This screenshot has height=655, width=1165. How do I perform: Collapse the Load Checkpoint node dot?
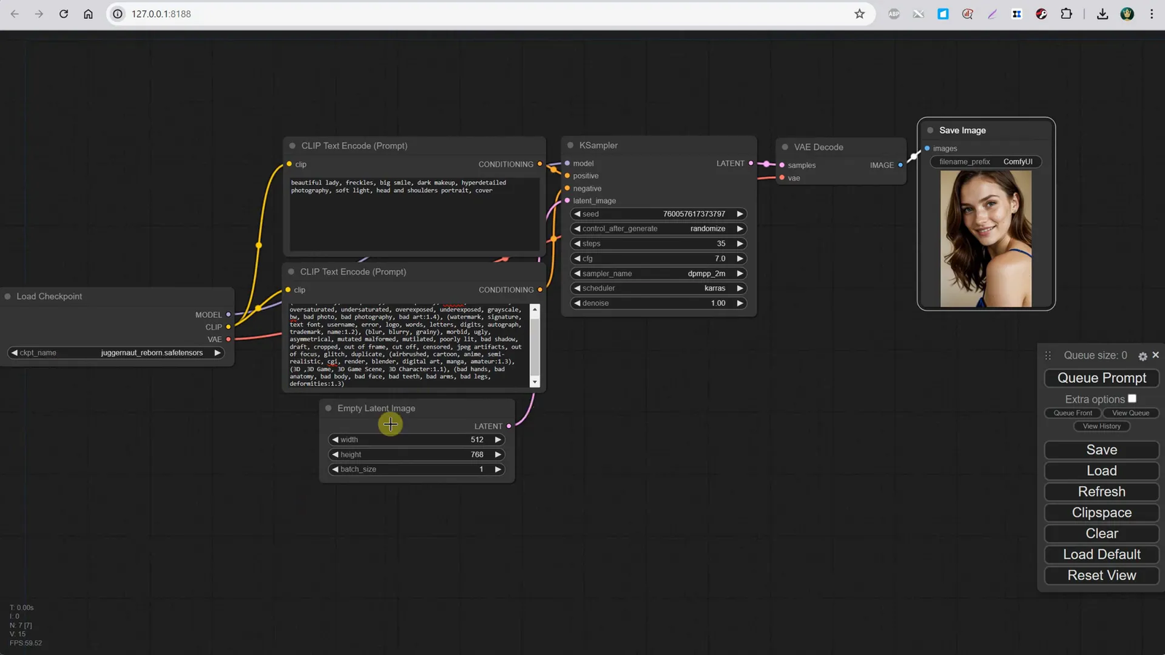(8, 296)
